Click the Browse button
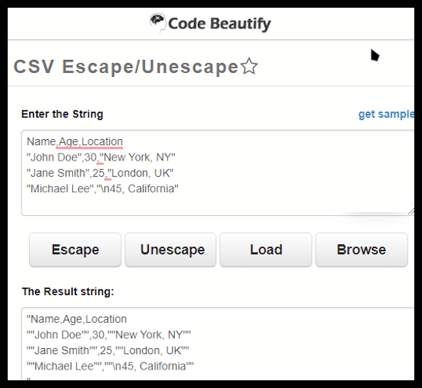Viewport: 422px width, 388px height. [x=361, y=250]
